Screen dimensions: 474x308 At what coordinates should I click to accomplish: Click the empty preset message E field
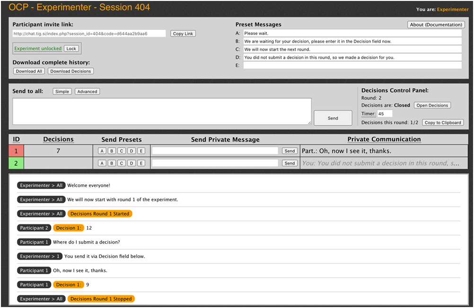pyautogui.click(x=352, y=65)
